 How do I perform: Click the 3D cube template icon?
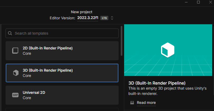(x=16, y=73)
